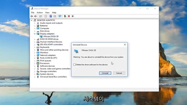The height and width of the screenshot is (105, 187).
Task: Close the Uninstall Device dialog
Action: [x=125, y=45]
